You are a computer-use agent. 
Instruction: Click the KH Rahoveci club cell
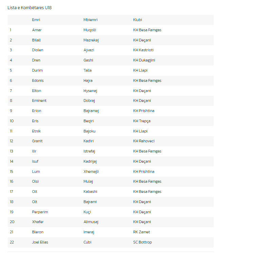(144, 141)
